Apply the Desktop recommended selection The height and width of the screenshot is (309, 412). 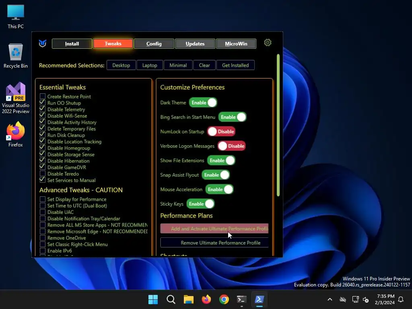tap(121, 65)
